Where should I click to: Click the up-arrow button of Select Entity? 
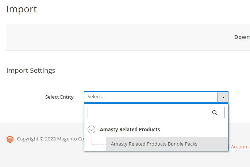point(223,97)
